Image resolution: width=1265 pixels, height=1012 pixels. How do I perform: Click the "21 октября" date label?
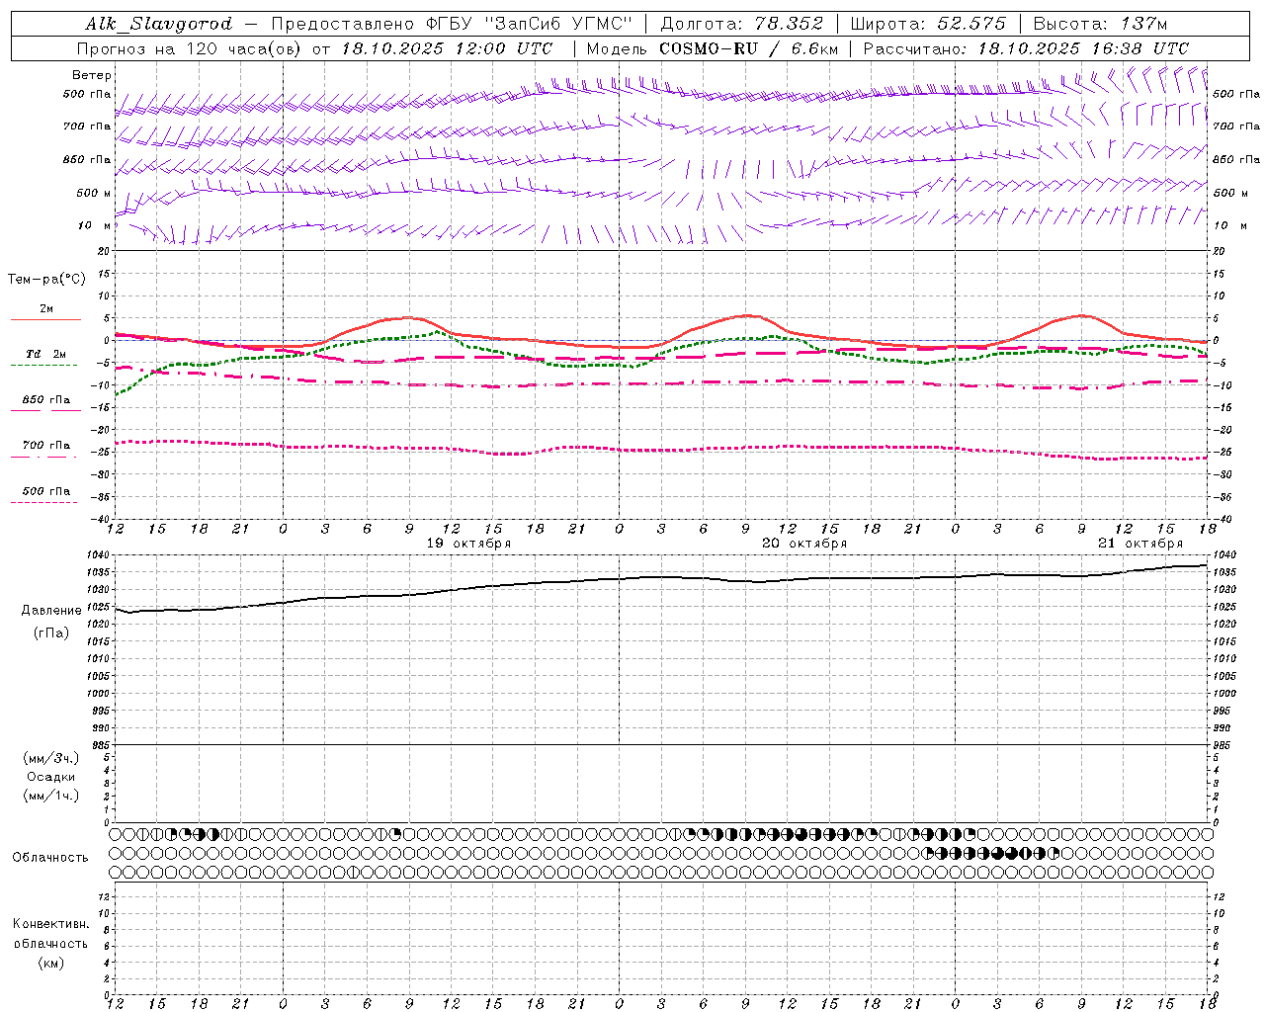(x=1140, y=544)
